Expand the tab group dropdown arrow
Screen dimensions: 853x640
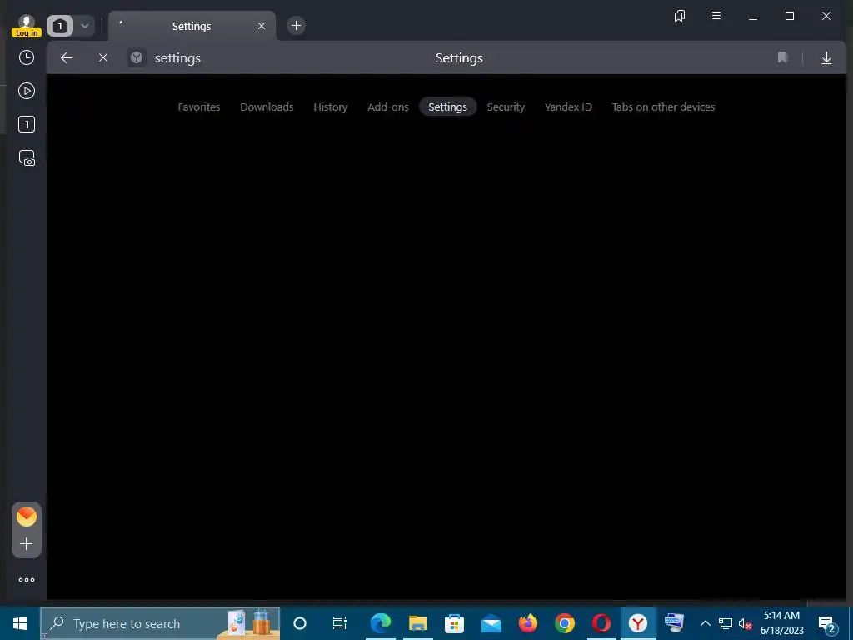coord(85,26)
